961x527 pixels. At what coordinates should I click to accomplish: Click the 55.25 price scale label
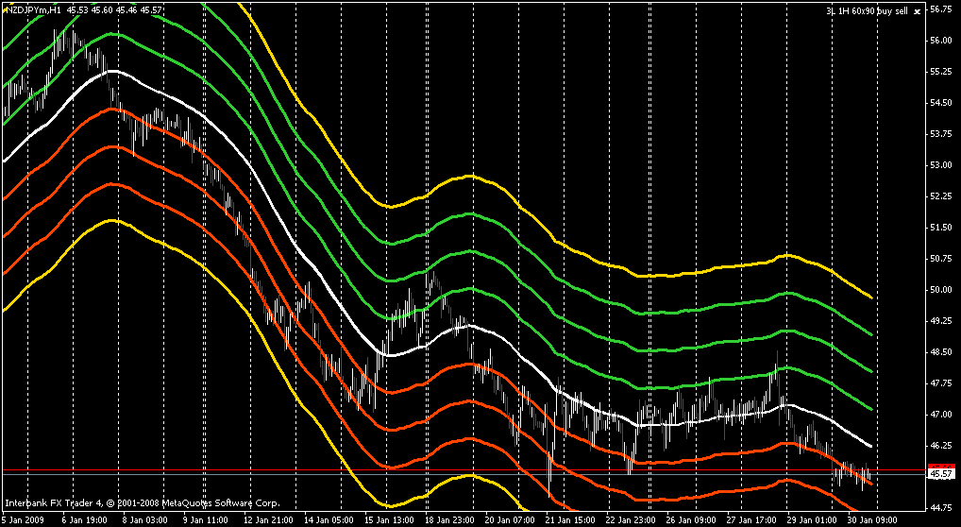tap(941, 72)
